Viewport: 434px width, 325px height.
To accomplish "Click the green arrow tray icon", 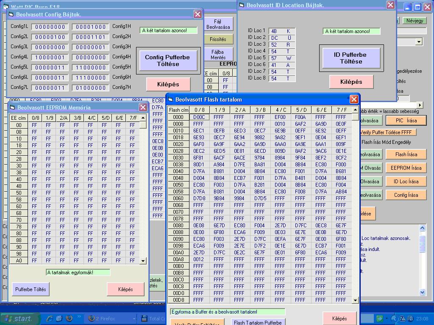I will click(x=380, y=319).
